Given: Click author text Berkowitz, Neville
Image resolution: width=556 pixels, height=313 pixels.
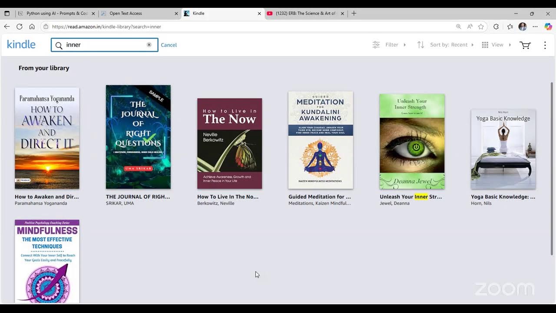Looking at the screenshot, I should click(216, 203).
